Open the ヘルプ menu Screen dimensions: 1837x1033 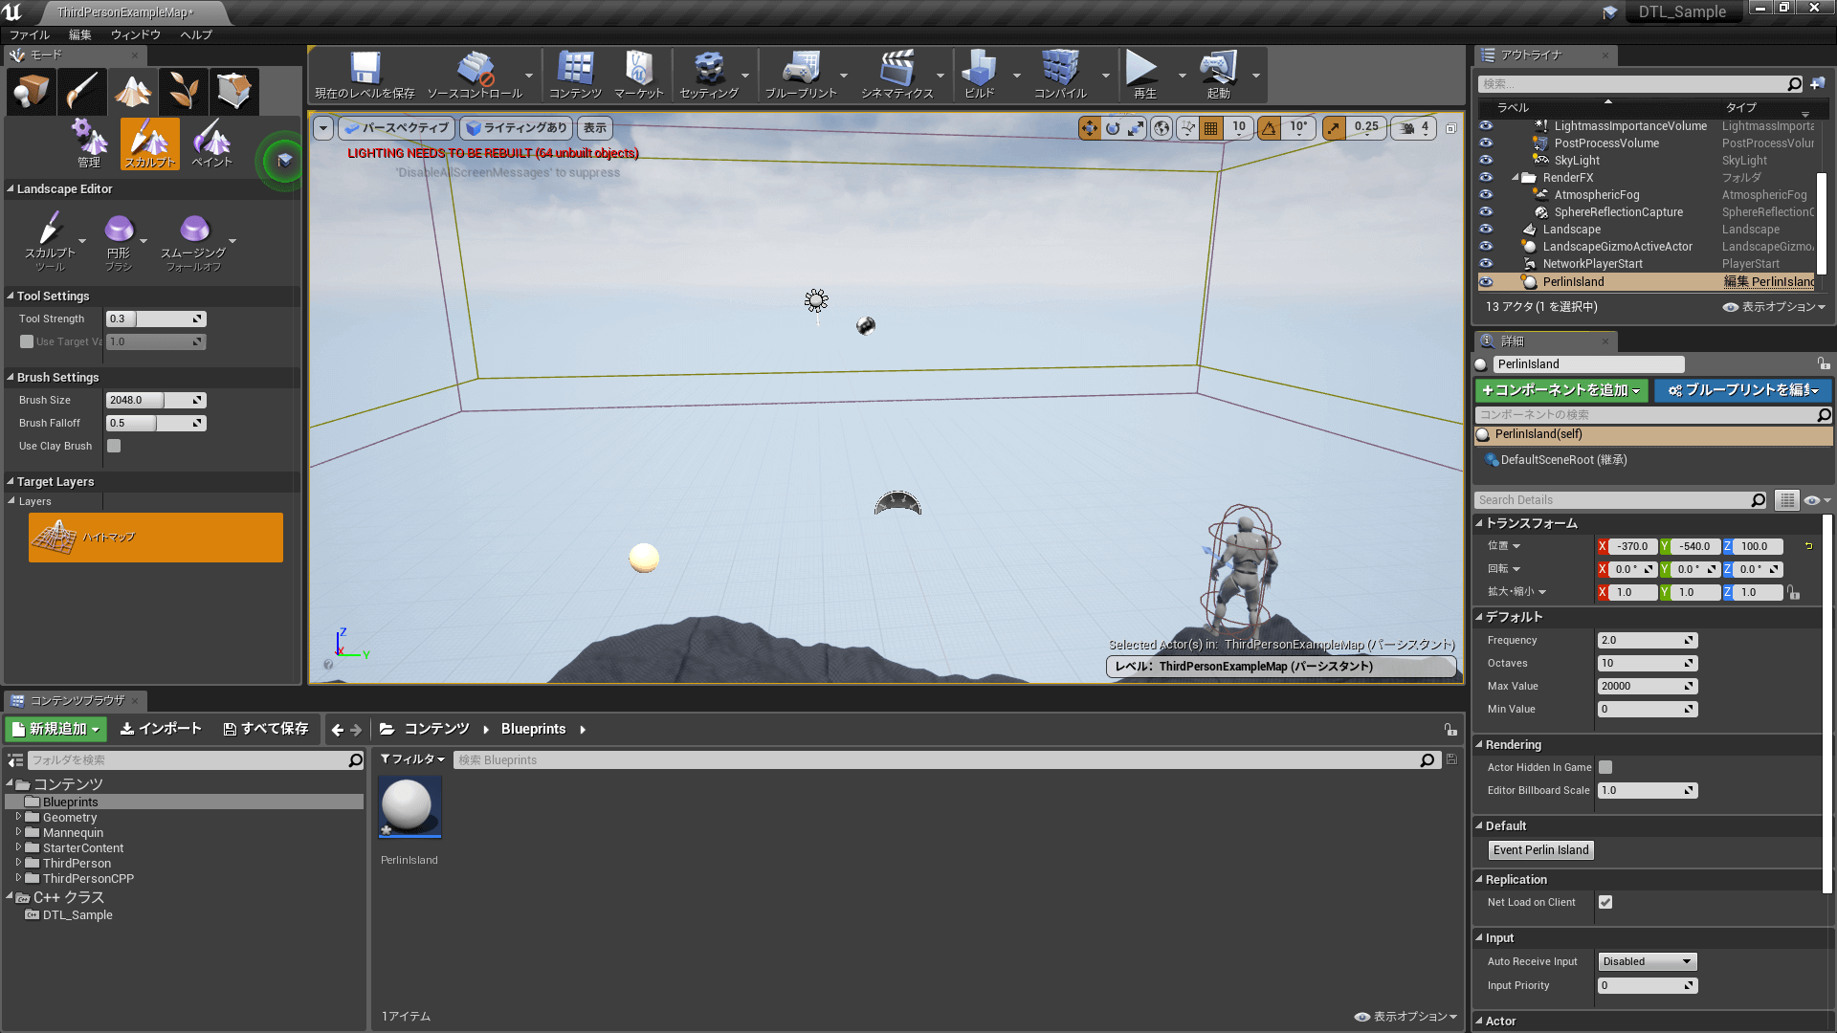click(x=196, y=34)
